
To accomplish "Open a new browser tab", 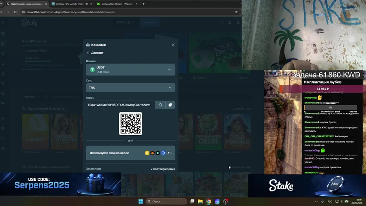I will 143,4.
